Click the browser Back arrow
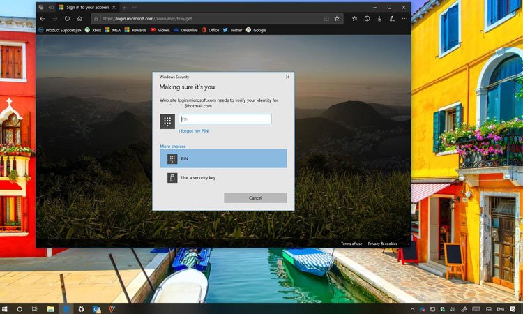Image resolution: width=523 pixels, height=314 pixels. point(43,19)
